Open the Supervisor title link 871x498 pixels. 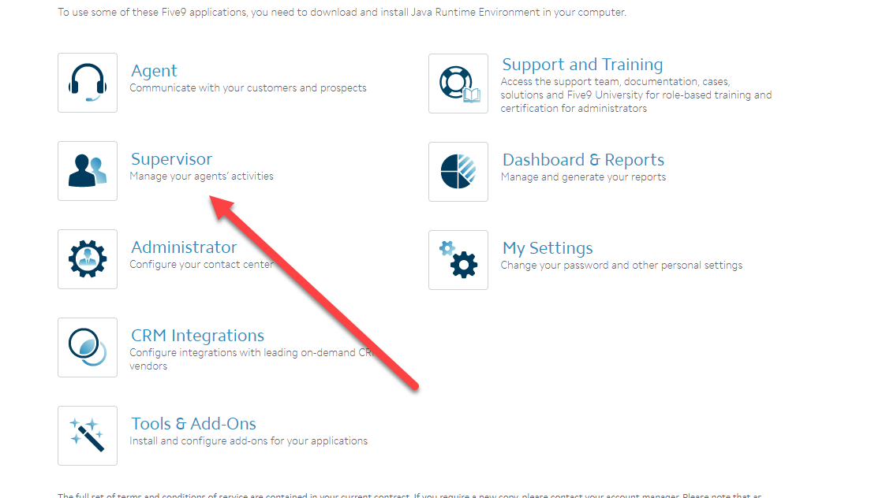[x=171, y=159]
